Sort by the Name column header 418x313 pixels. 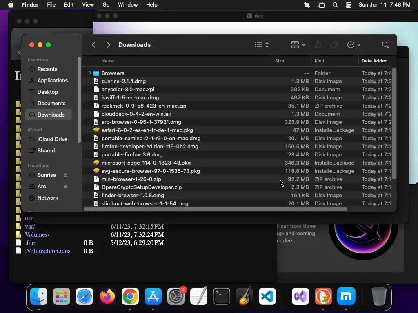pyautogui.click(x=108, y=61)
